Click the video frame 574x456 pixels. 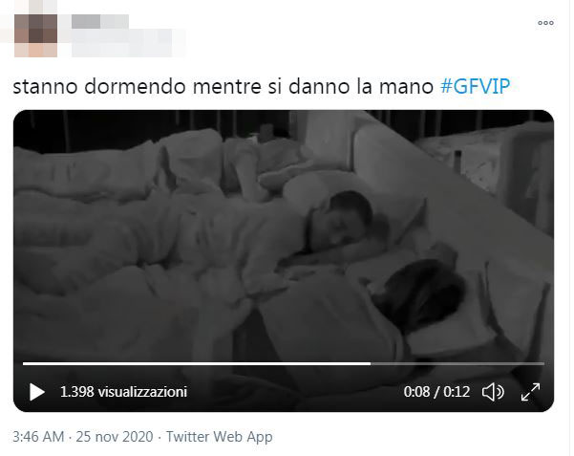[x=284, y=234]
